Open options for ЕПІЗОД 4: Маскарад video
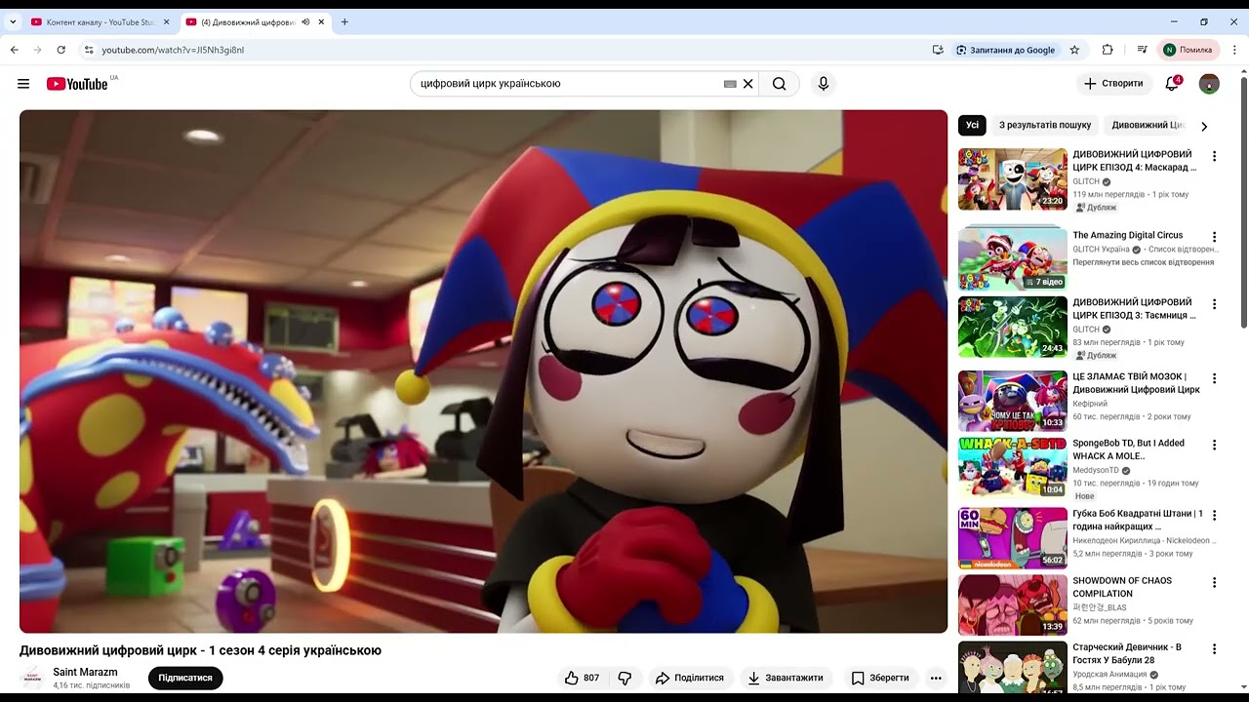1249x702 pixels. (x=1215, y=156)
